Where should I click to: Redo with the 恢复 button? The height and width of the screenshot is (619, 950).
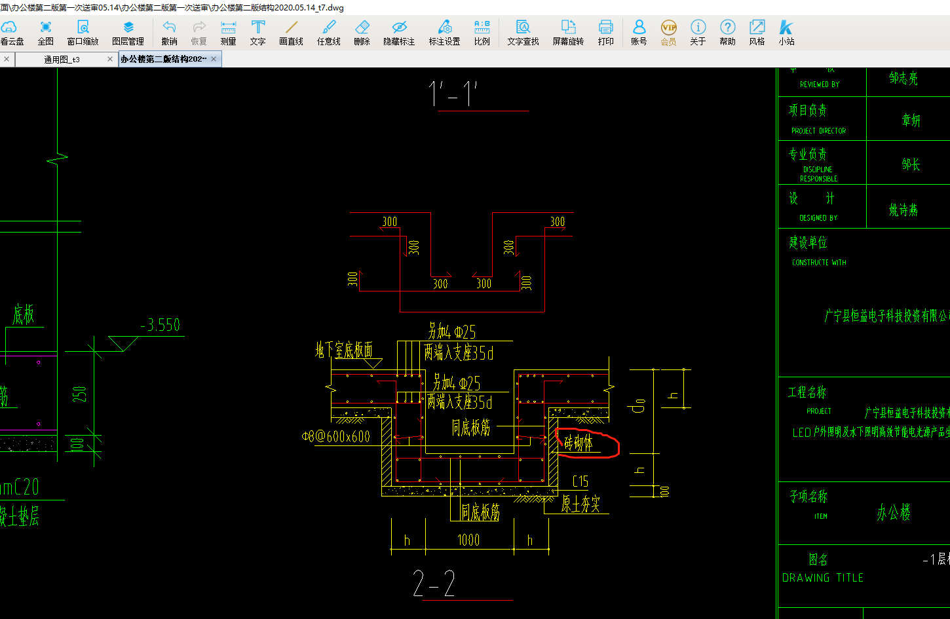pyautogui.click(x=199, y=33)
